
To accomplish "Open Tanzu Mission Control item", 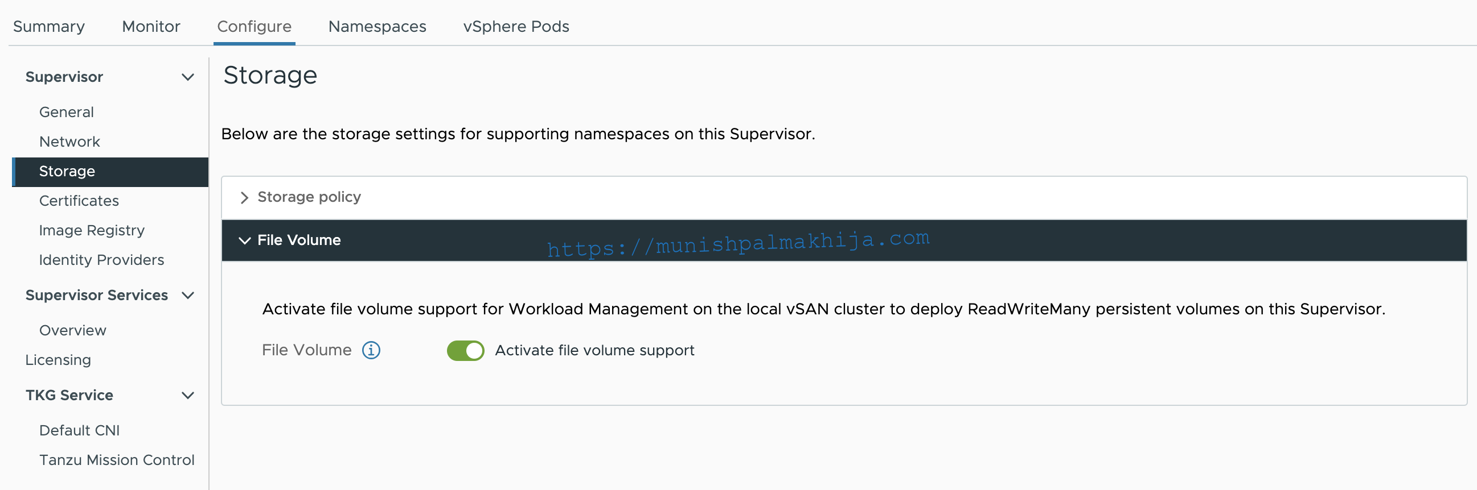I will pyautogui.click(x=117, y=460).
